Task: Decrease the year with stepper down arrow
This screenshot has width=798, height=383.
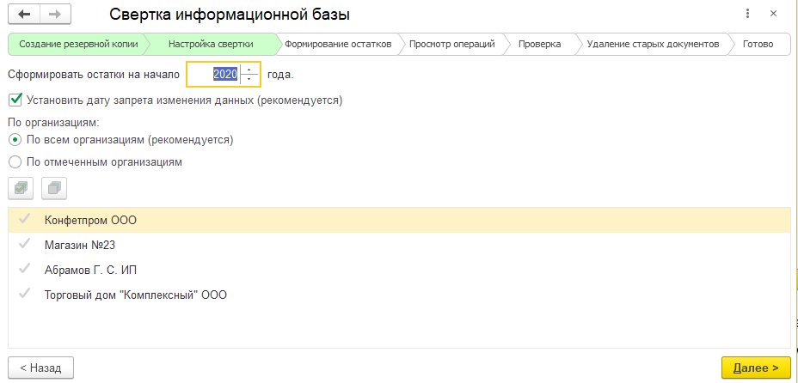Action: click(x=249, y=79)
